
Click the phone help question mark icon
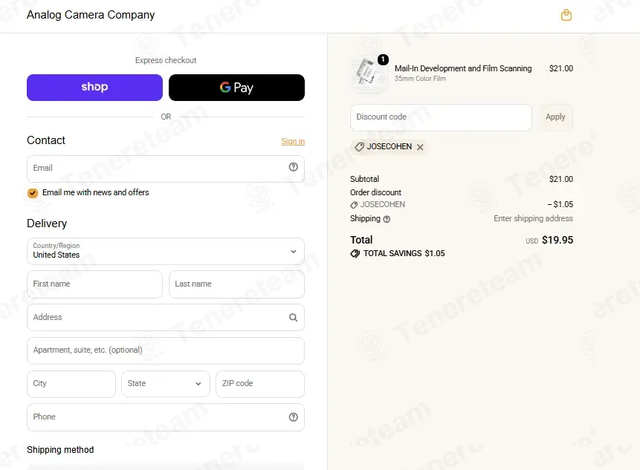click(293, 417)
